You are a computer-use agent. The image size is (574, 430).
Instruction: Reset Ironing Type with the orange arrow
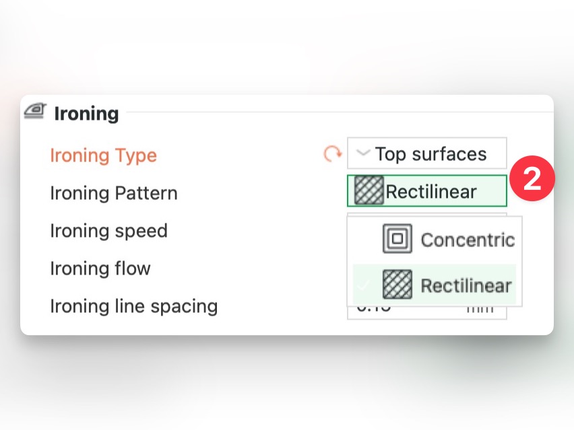332,154
